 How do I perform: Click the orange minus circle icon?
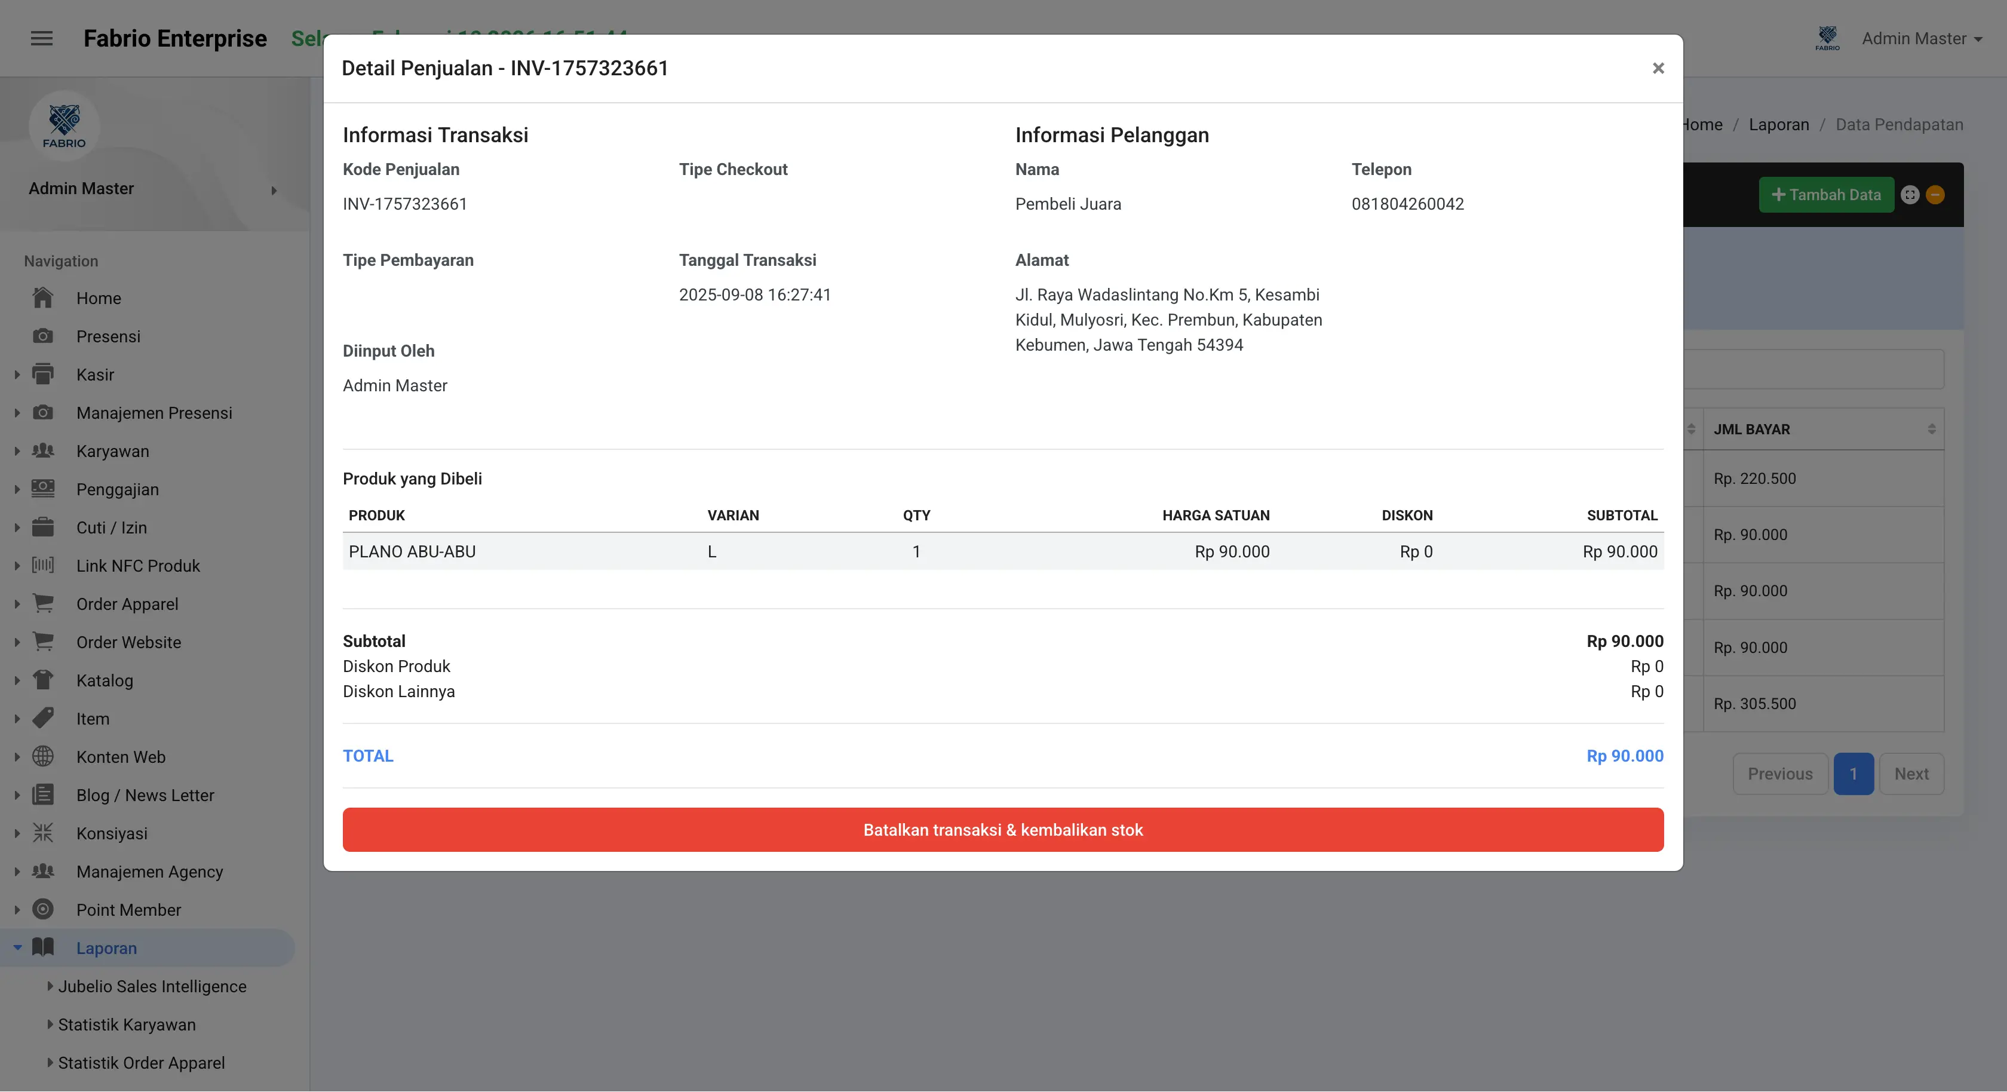click(1935, 195)
